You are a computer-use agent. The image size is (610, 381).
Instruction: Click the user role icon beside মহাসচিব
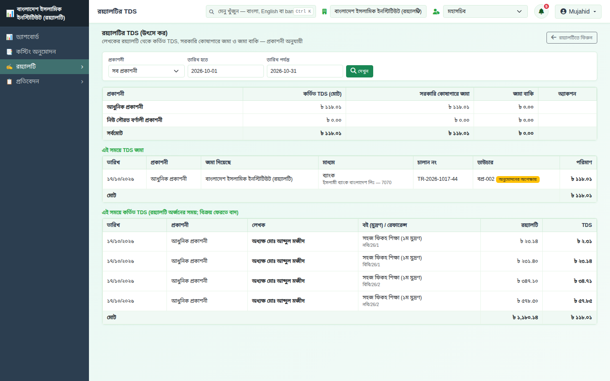(436, 11)
